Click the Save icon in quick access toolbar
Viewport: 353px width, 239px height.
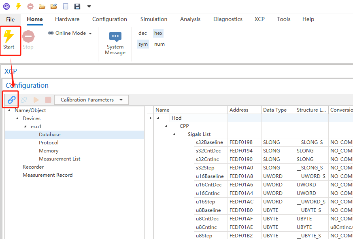(x=77, y=6)
